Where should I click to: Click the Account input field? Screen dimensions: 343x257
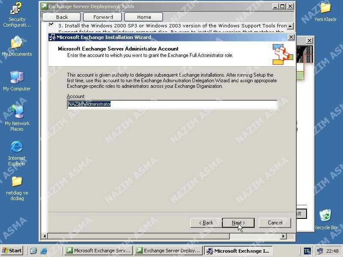point(172,104)
